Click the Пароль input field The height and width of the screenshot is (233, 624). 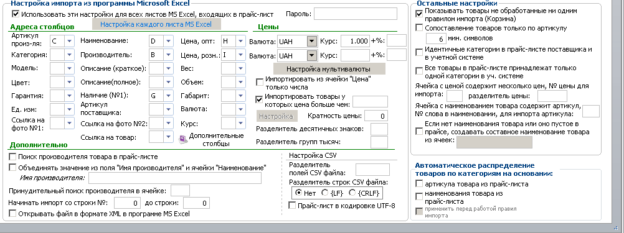point(356,14)
